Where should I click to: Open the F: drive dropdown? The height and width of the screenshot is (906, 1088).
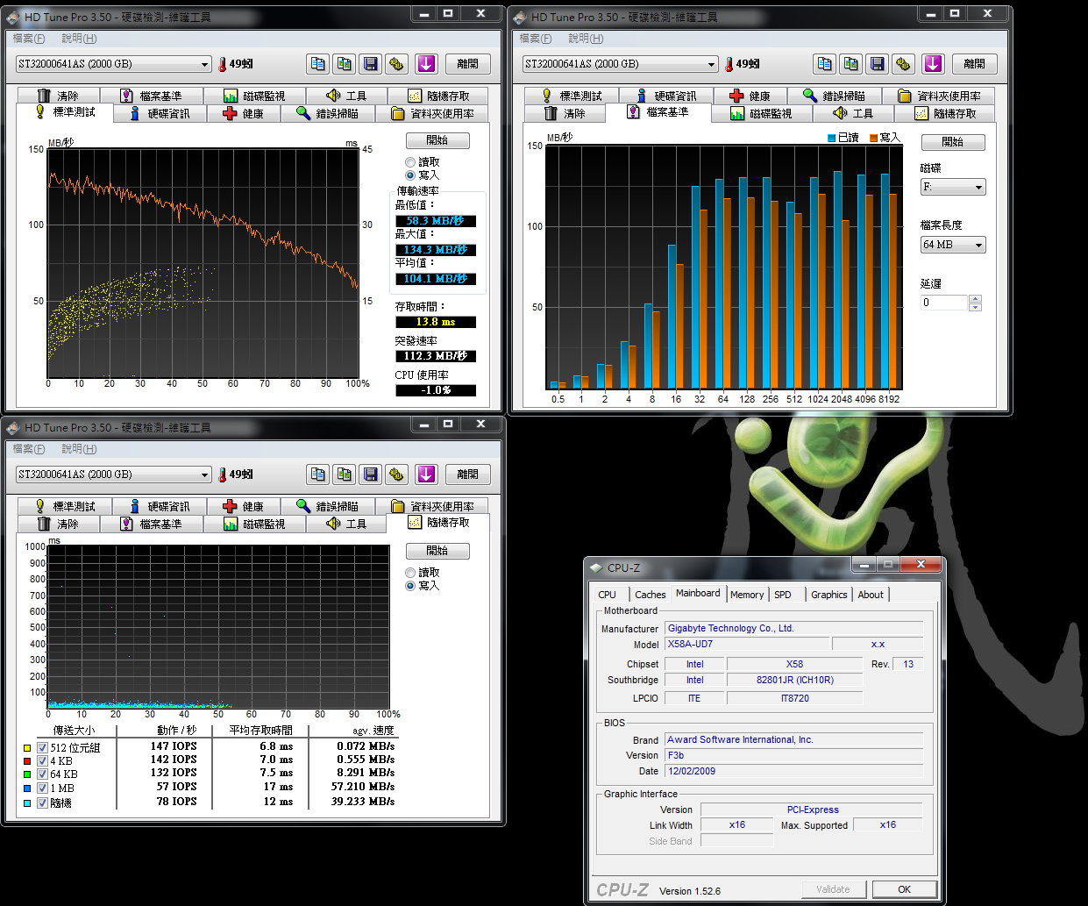(x=952, y=188)
